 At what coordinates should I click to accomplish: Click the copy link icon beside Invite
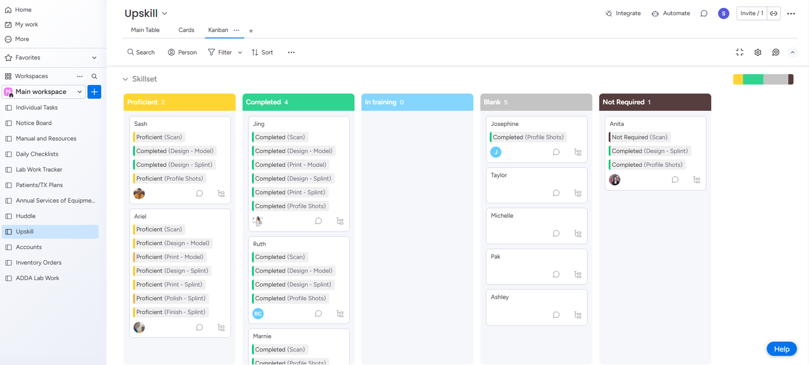(774, 14)
